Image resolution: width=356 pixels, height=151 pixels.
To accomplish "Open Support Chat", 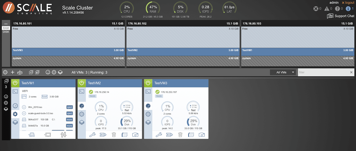I will pos(340,16).
